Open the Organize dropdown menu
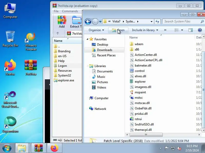 96,30
